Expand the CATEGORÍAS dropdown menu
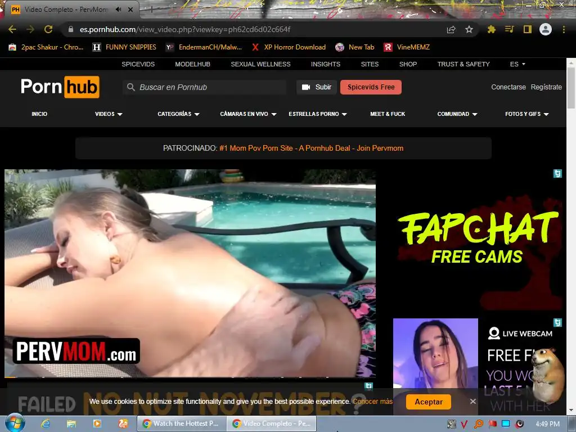Viewport: 576px width, 432px height. tap(178, 114)
